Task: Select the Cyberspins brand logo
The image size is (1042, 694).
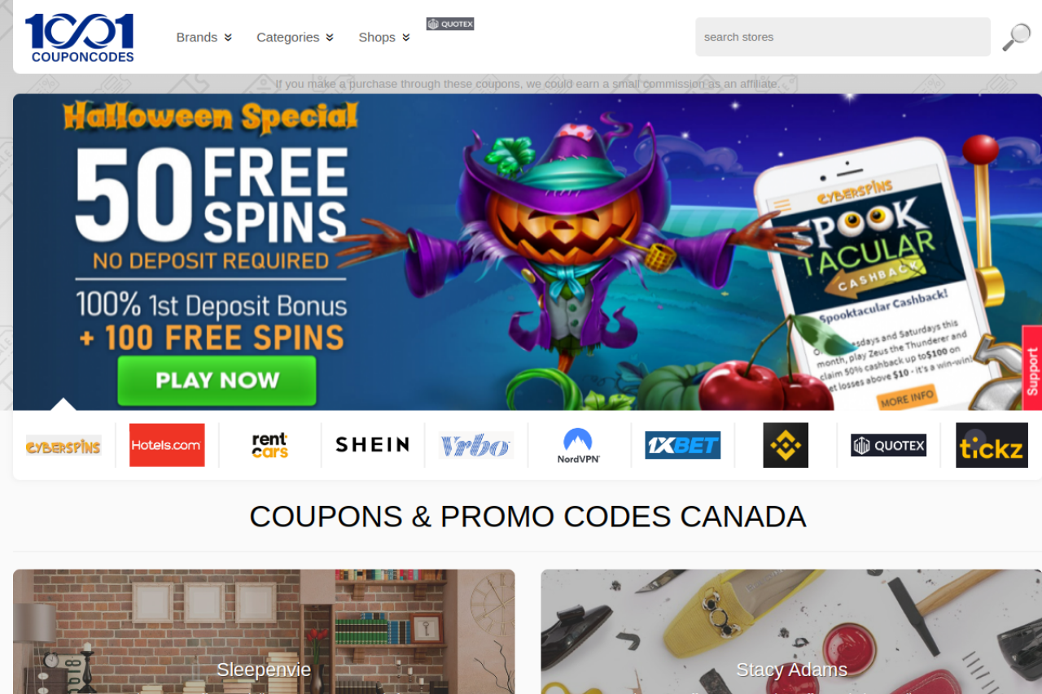Action: pyautogui.click(x=63, y=445)
